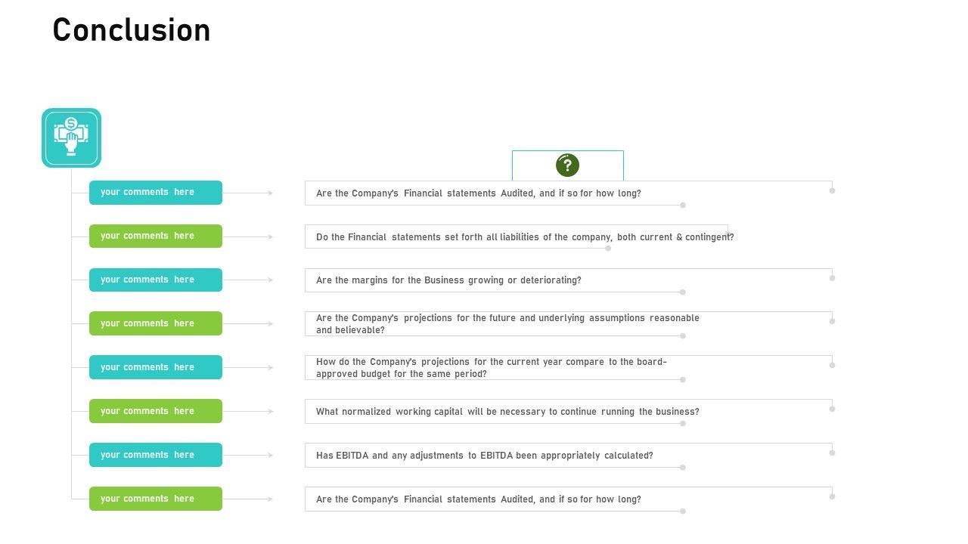Click the bottommost green 'your comments here' button
Image resolution: width=968 pixels, height=544 pixels.
pos(155,499)
